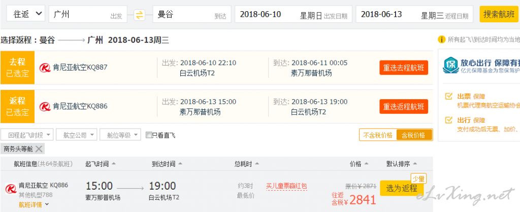
Task: Expand 航班详情 for flight KQ886
Action: pos(34,205)
